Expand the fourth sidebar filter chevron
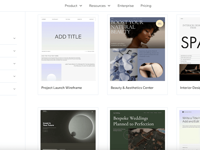Screen dimensions: 200x150 pyautogui.click(x=14, y=76)
